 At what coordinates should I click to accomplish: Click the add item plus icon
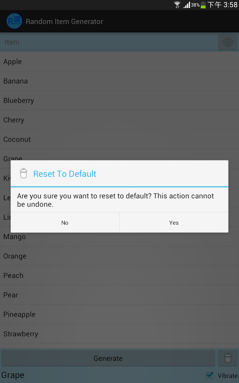[228, 42]
